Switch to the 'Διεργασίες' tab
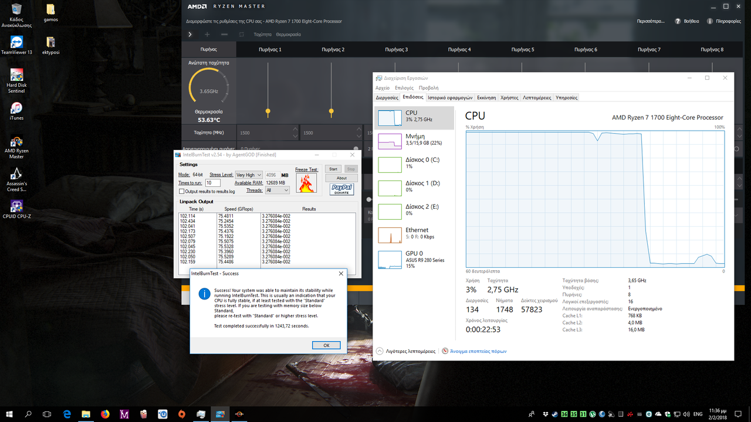The width and height of the screenshot is (751, 422). [387, 98]
